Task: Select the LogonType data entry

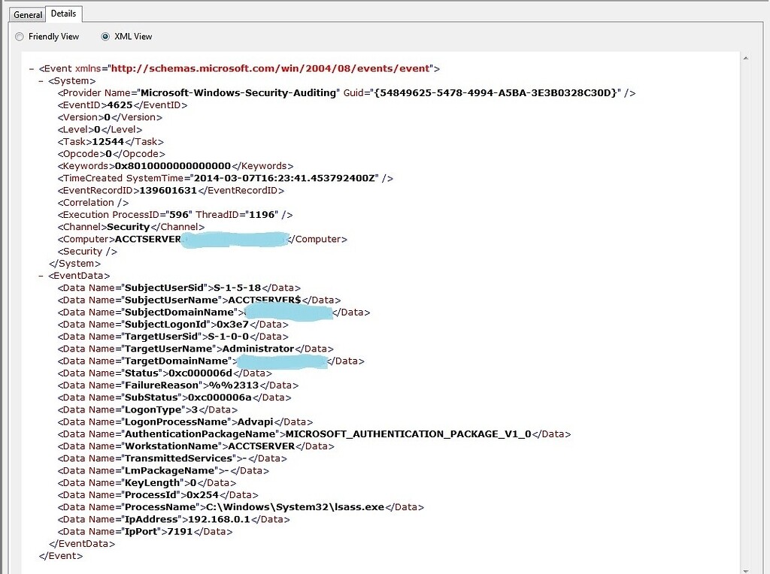Action: [150, 409]
